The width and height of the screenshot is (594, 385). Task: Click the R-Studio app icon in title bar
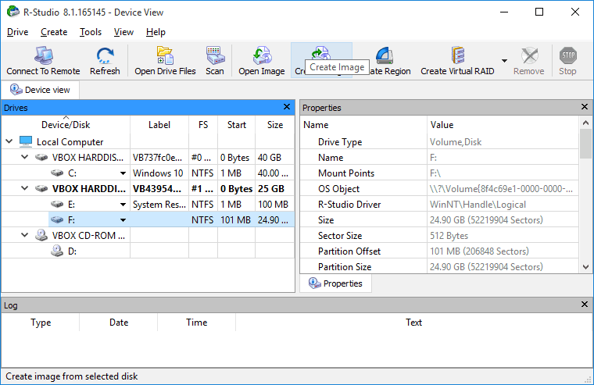13,12
